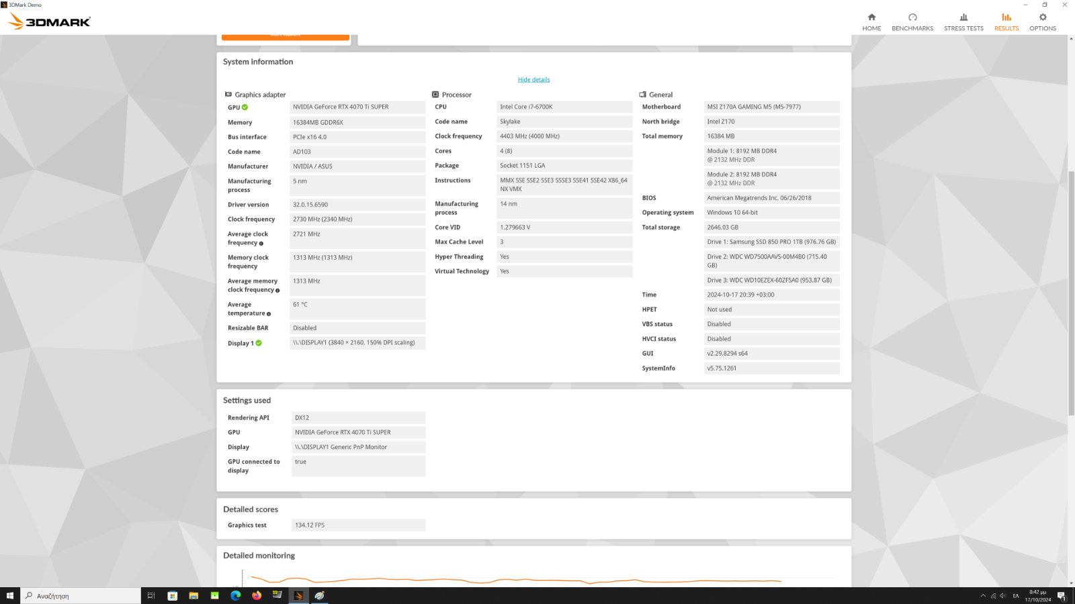Click the CPU value Intel Core i7-6700K
This screenshot has width=1075, height=604.
tap(564, 107)
